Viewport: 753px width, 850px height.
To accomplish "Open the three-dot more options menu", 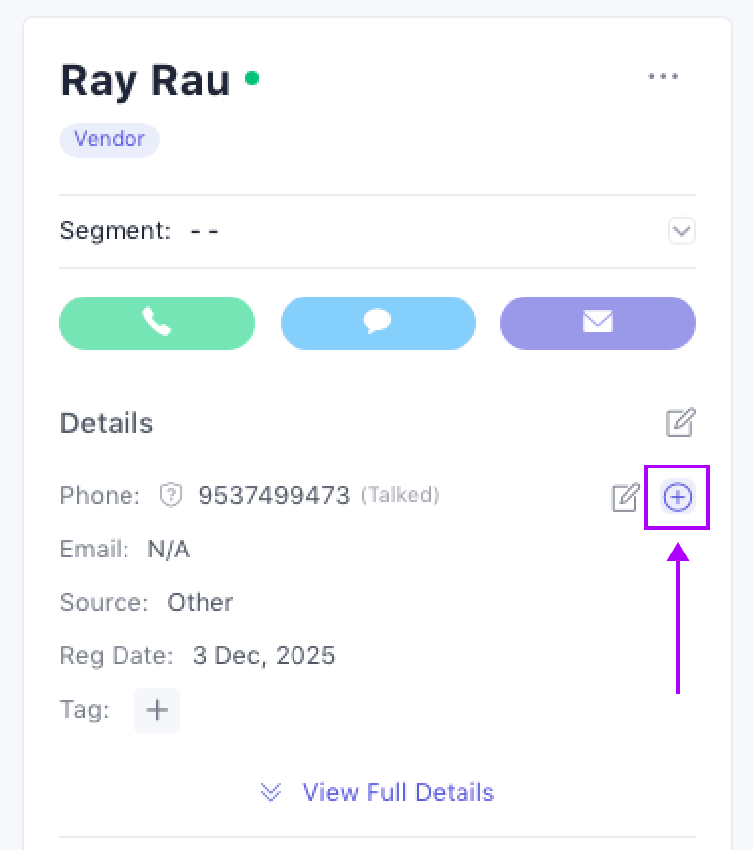I will 663,77.
